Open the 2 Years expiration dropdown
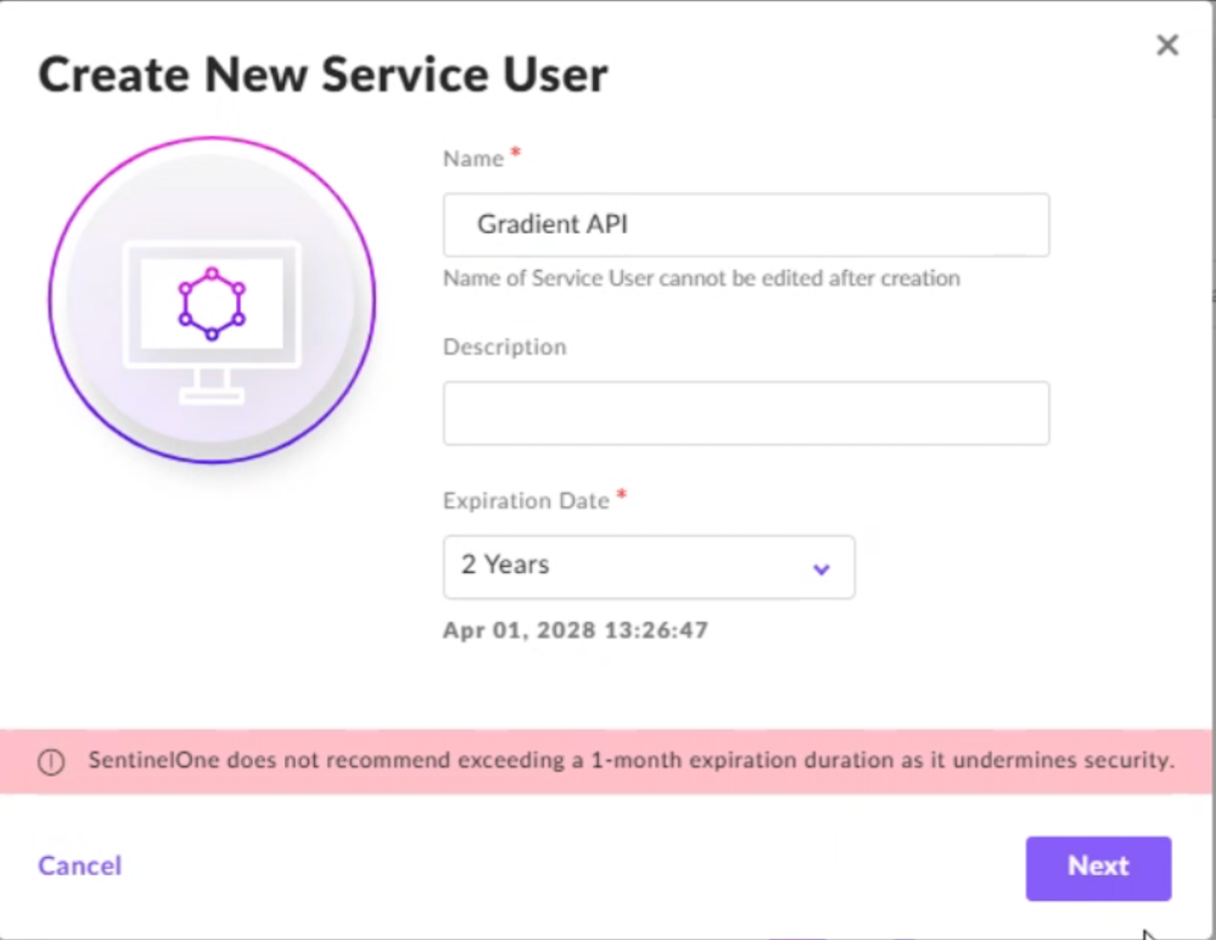The image size is (1216, 940). point(648,566)
